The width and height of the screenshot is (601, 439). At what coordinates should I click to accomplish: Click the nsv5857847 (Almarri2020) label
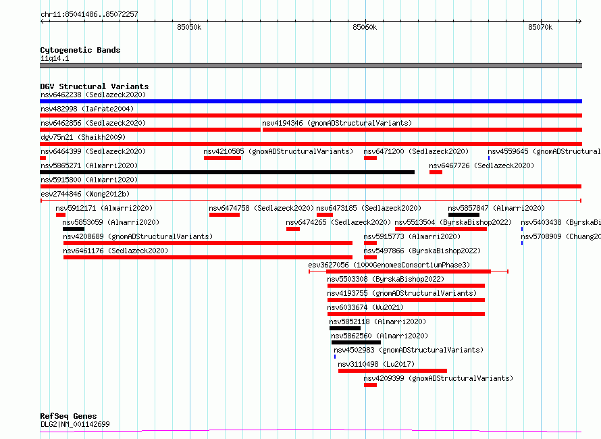click(496, 208)
